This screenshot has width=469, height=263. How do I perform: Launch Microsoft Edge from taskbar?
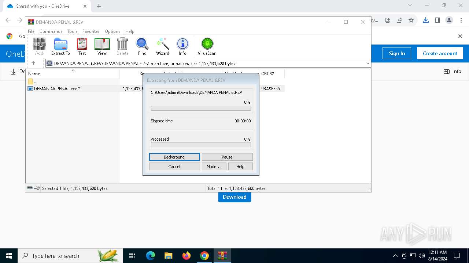pos(151,256)
